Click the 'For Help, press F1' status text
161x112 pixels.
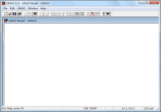click(x=13, y=108)
